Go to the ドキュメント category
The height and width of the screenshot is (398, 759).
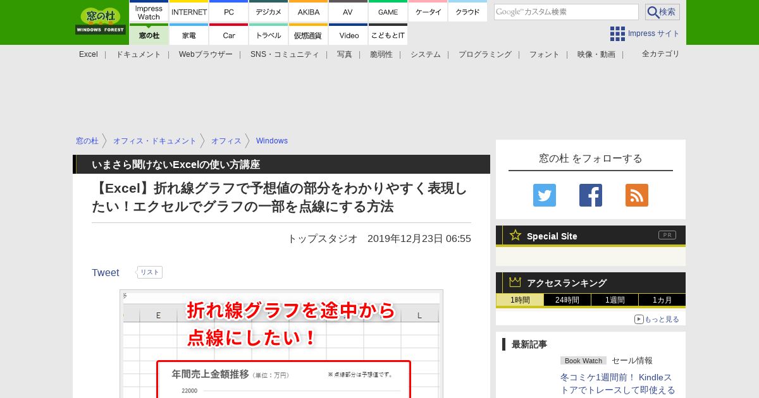pos(139,54)
